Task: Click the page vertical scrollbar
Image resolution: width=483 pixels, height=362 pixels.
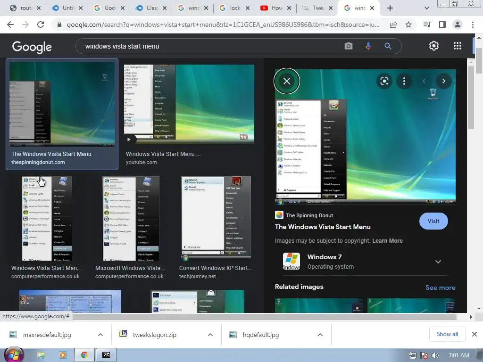Action: [x=478, y=62]
